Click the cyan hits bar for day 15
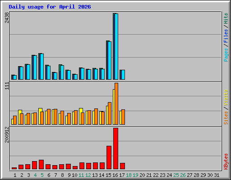The image size is (231, 180). (x=110, y=60)
